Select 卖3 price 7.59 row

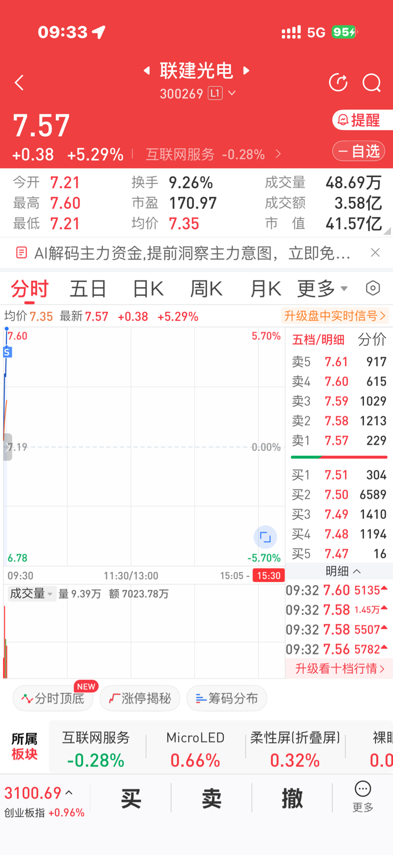pyautogui.click(x=339, y=401)
